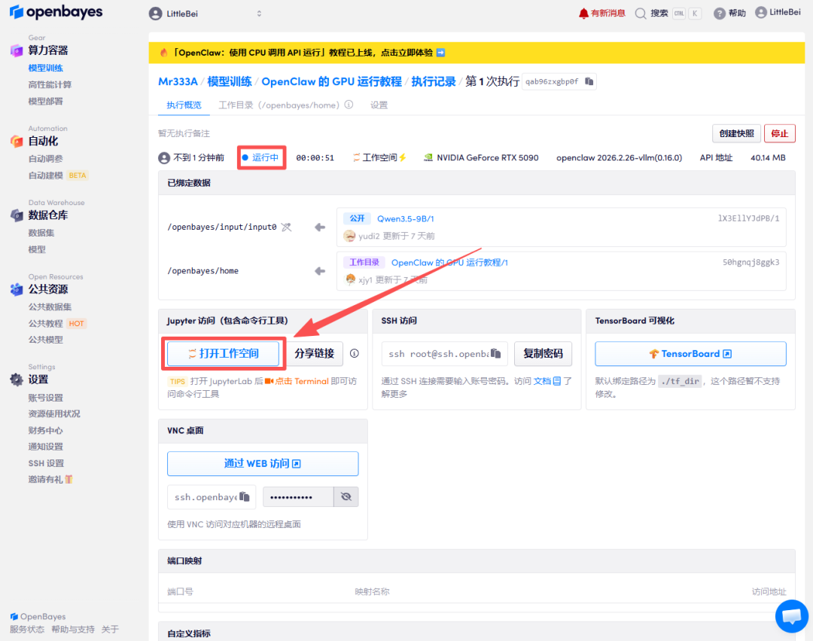Image resolution: width=813 pixels, height=641 pixels.
Task: Select SSH 设置 in sidebar
Action: pos(46,463)
